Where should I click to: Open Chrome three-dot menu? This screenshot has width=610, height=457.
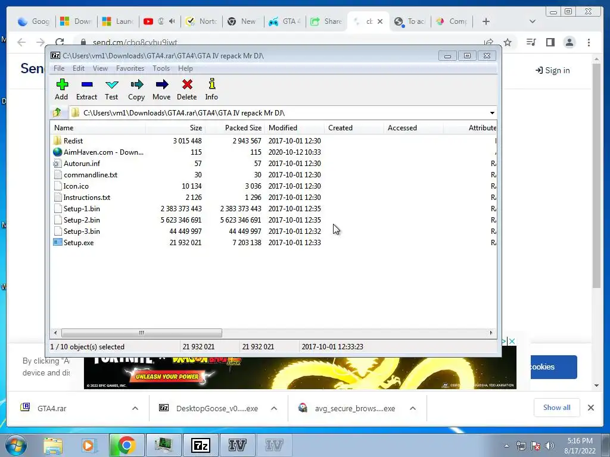589,42
